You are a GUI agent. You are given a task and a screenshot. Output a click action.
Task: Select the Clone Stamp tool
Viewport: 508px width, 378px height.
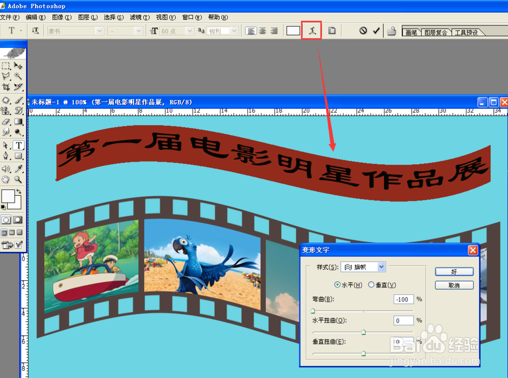click(6, 111)
